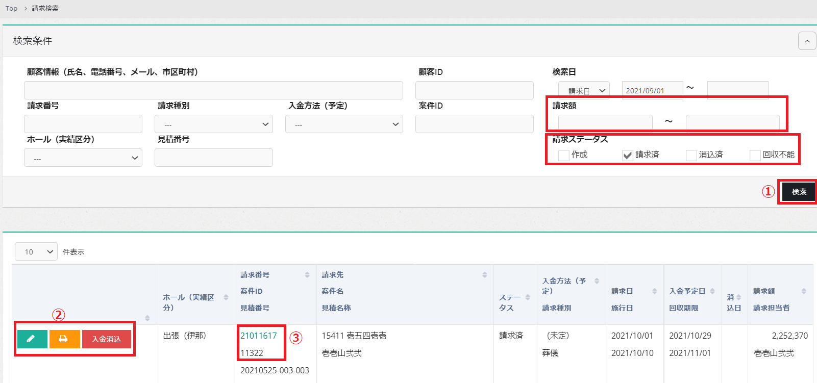Image resolution: width=817 pixels, height=383 pixels.
Task: Collapse the 検索条件 panel with chevron
Action: point(807,41)
